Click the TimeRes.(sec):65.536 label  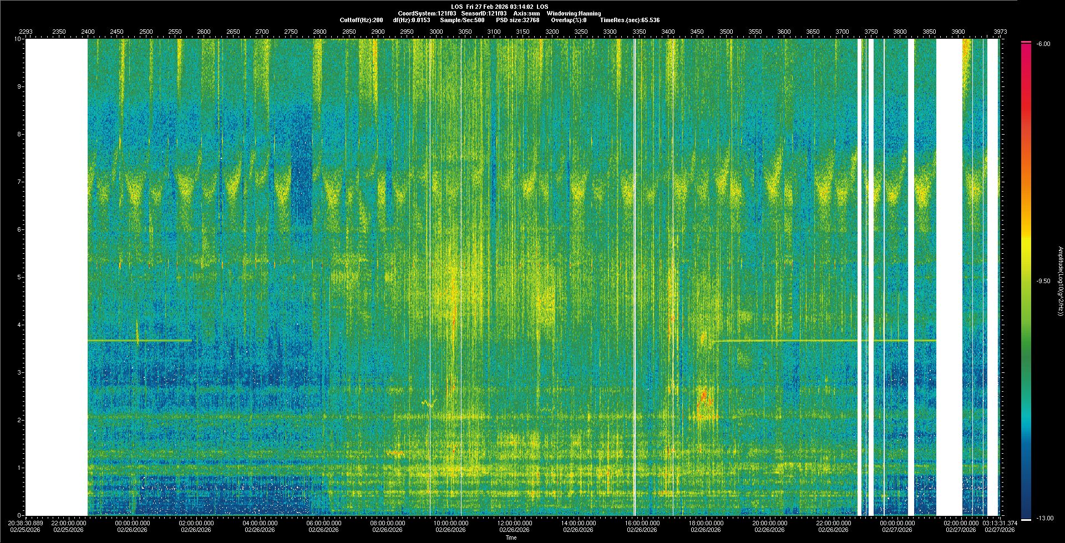(630, 20)
